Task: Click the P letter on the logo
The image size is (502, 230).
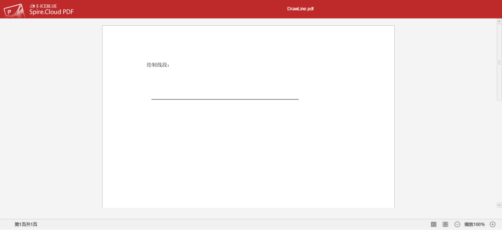Action: 10,11
